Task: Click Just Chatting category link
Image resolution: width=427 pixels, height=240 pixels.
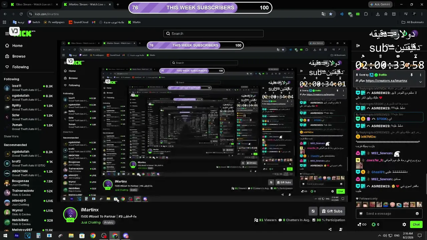Action: click(x=91, y=222)
